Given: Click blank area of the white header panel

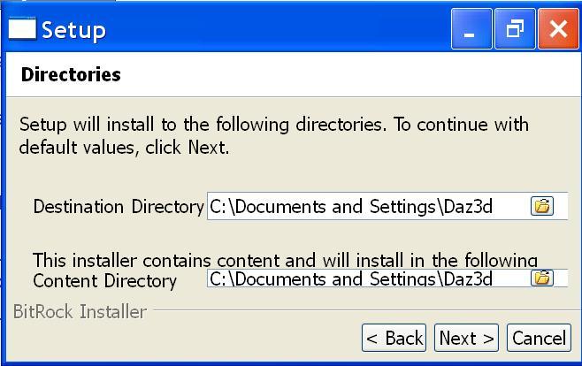Looking at the screenshot, I should 354,74.
